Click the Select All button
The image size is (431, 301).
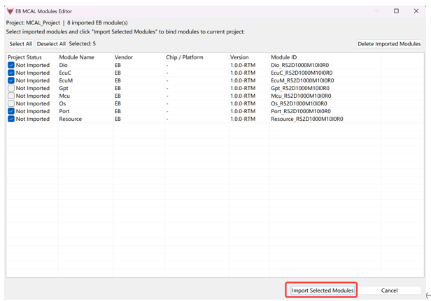tap(20, 44)
